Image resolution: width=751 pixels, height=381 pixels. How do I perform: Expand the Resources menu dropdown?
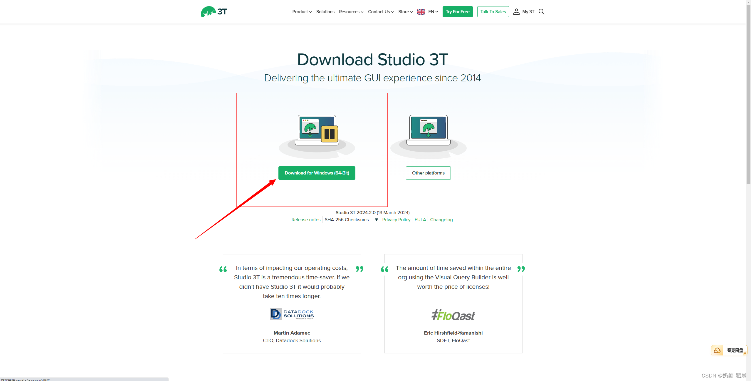click(x=351, y=12)
